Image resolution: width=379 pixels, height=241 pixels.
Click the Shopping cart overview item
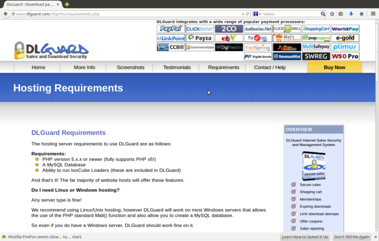[307, 191]
